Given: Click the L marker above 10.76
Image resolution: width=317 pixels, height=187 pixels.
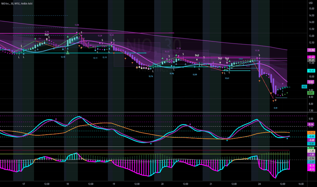Looking at the screenshot, I should (153, 71).
